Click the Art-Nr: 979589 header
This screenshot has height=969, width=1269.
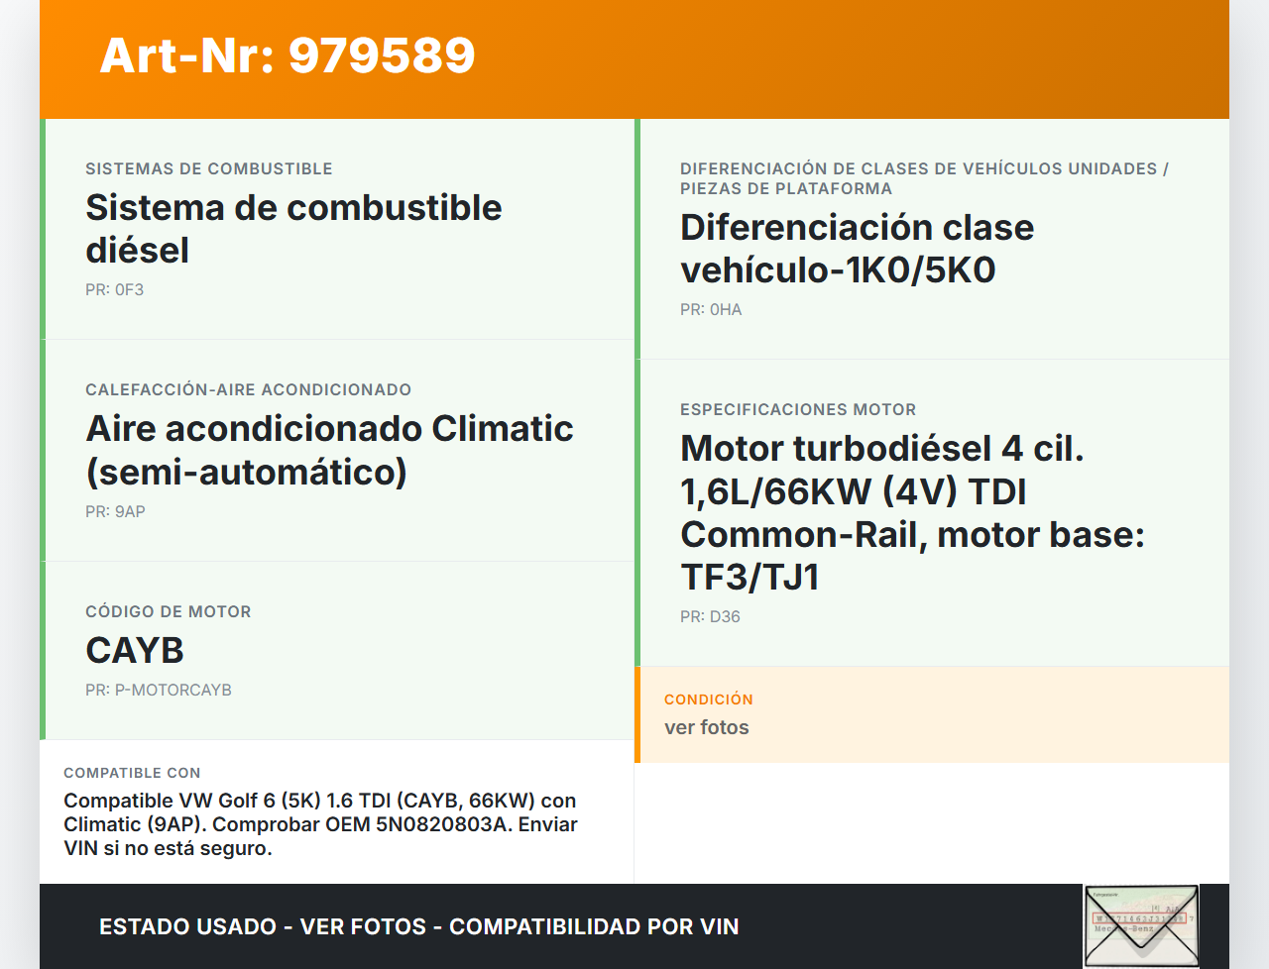[x=288, y=55]
